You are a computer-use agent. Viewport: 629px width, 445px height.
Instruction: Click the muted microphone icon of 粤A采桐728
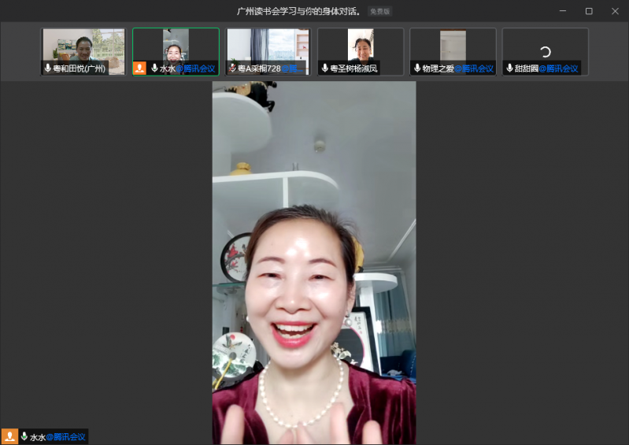click(232, 69)
